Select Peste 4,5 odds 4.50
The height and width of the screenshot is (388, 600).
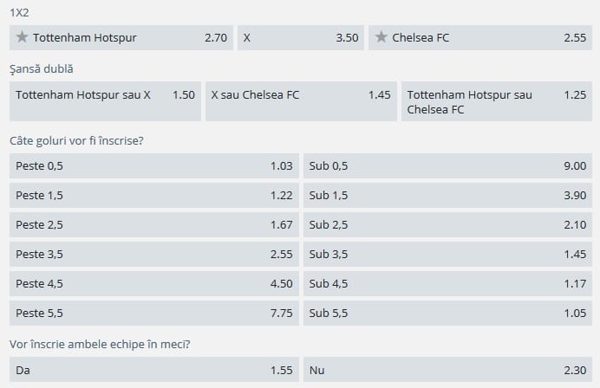[x=153, y=283]
